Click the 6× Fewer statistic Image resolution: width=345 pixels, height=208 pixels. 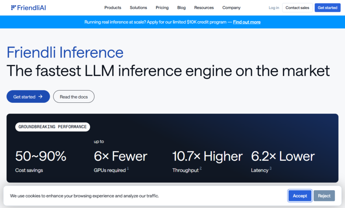(121, 156)
